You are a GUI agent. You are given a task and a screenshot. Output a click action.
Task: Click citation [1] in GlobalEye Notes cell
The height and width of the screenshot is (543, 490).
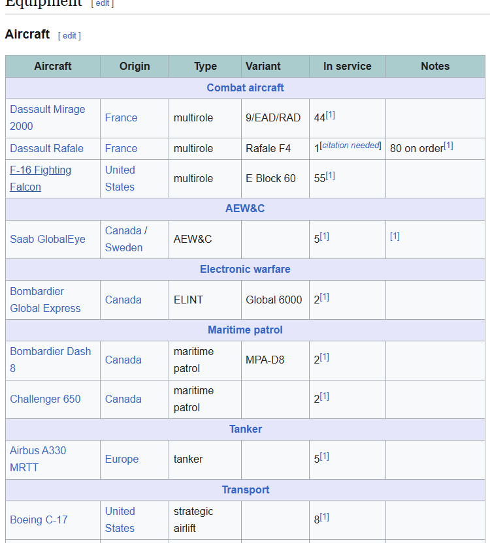tap(395, 236)
